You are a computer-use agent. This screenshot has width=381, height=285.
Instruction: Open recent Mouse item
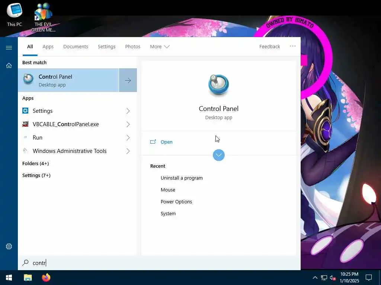[168, 190]
